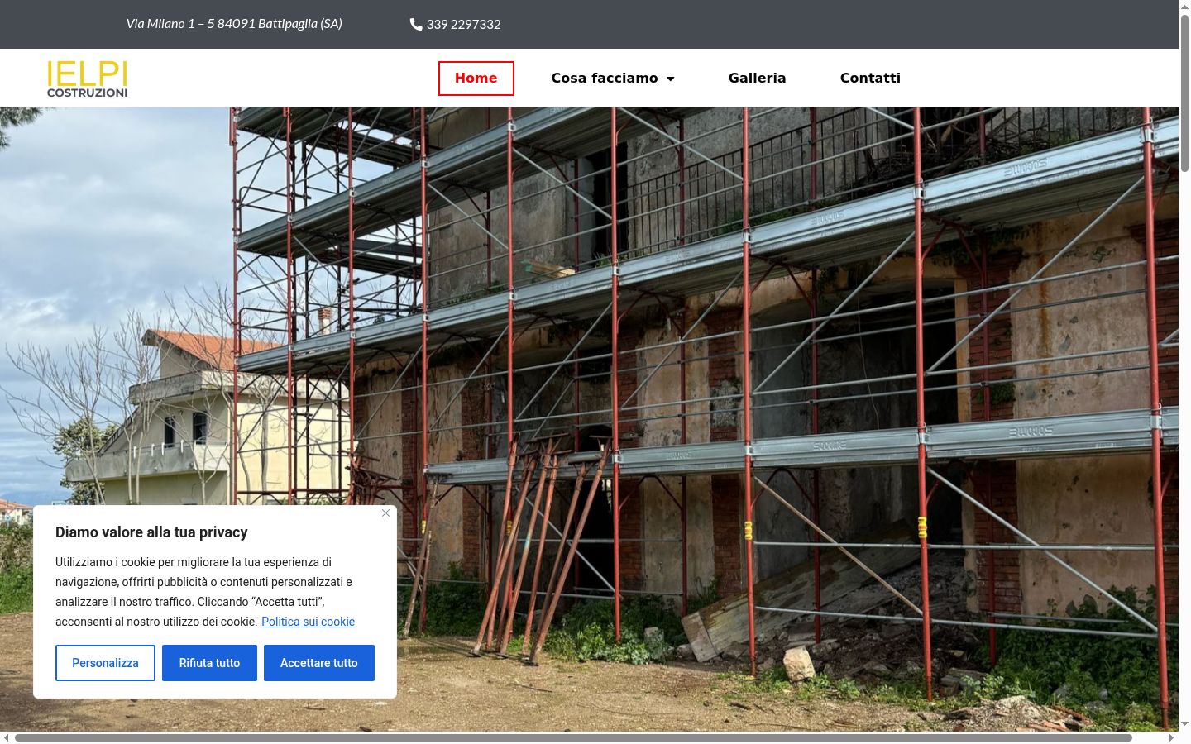Click the vertical scrollbar thumb
This screenshot has width=1191, height=744.
[1184, 93]
